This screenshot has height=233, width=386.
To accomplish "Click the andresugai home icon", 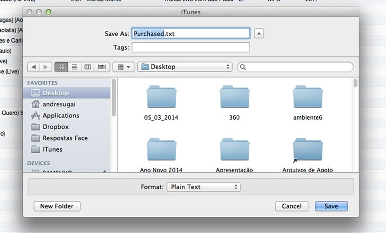I will 35,104.
